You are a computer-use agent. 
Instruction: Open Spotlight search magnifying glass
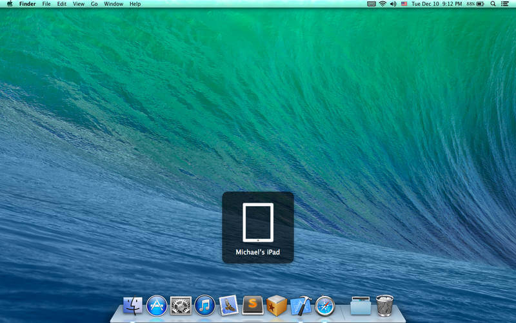493,4
